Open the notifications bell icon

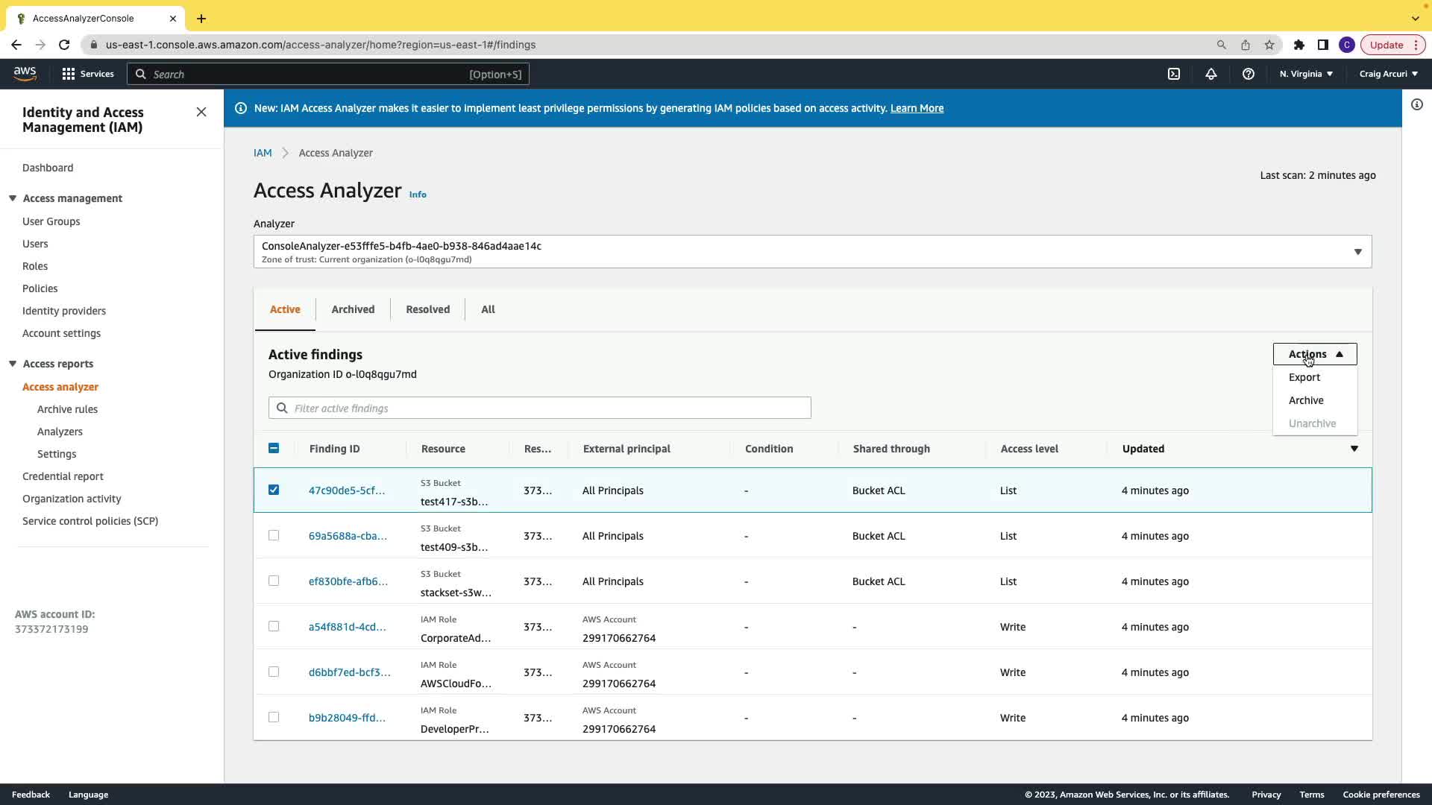(x=1211, y=74)
